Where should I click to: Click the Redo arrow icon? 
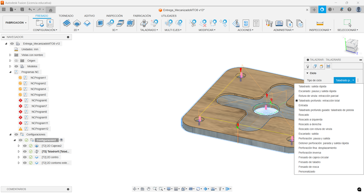click(x=39, y=9)
